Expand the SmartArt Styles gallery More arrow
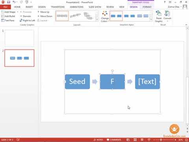Screen dimensions: 189x142 pyautogui.click(x=151, y=20)
